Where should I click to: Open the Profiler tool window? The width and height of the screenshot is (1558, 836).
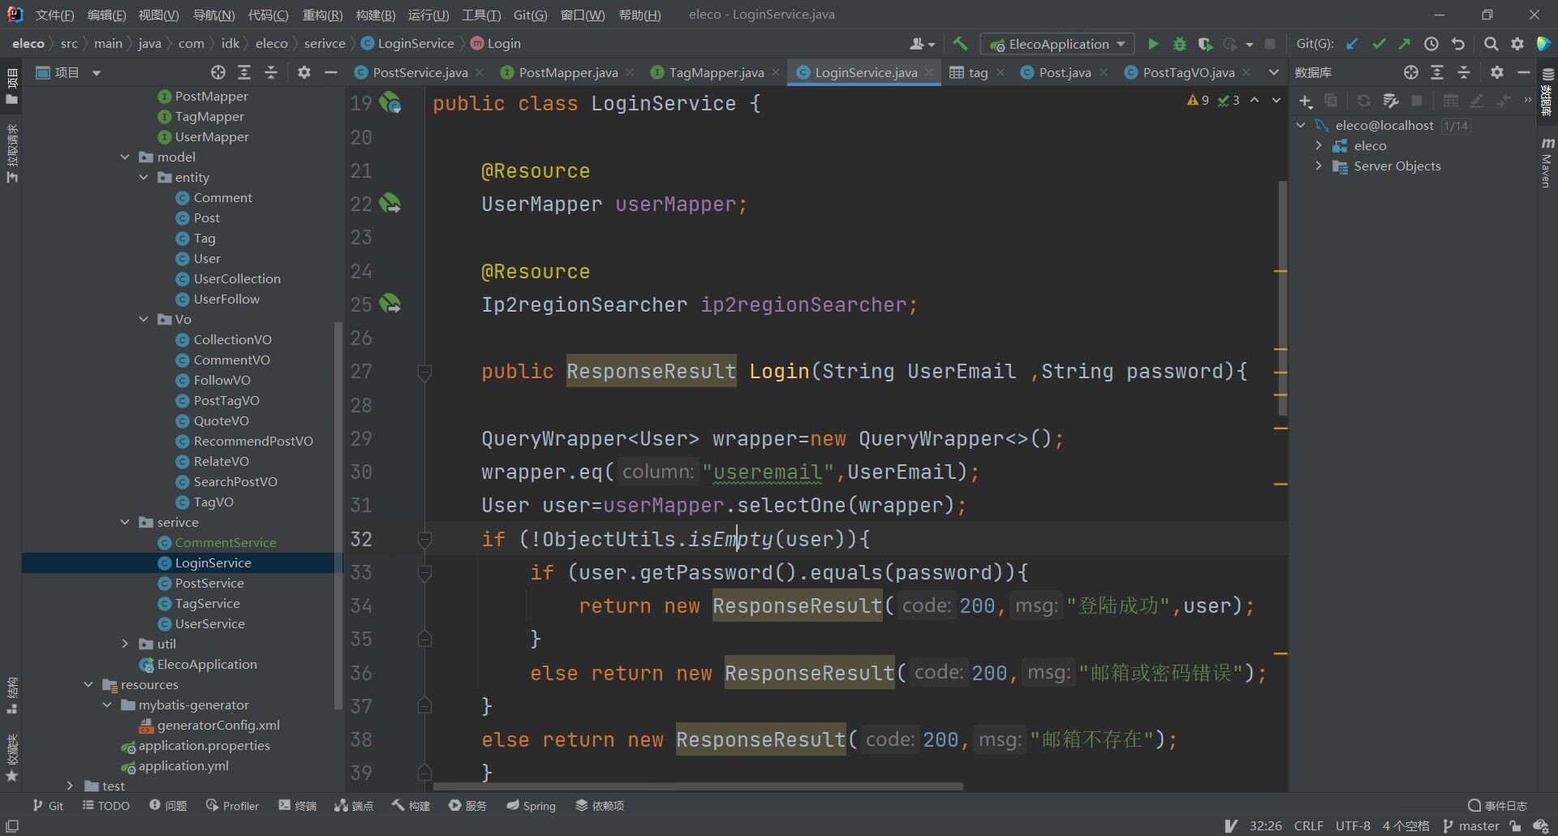click(x=232, y=805)
